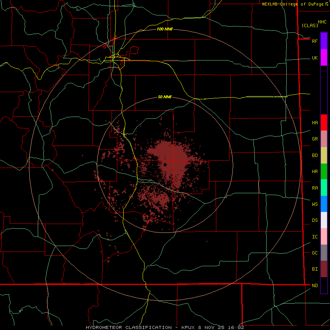Click the DS legend label
The width and height of the screenshot is (330, 330).
coord(315,220)
